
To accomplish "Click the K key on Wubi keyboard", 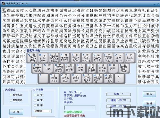I will tap(113, 68).
